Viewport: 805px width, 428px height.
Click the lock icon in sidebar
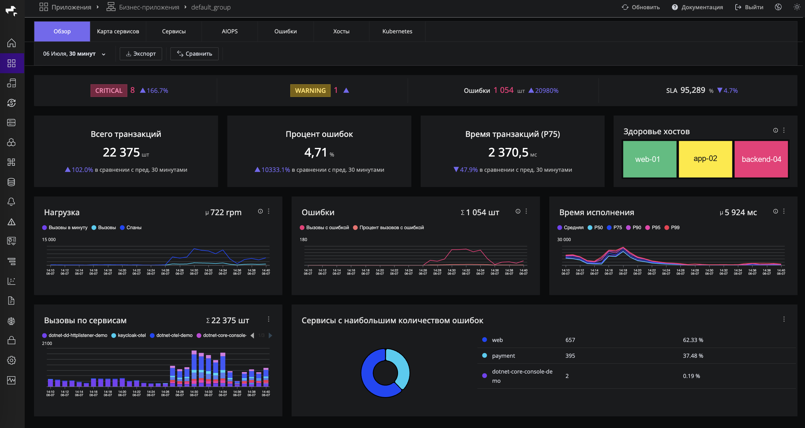click(12, 340)
